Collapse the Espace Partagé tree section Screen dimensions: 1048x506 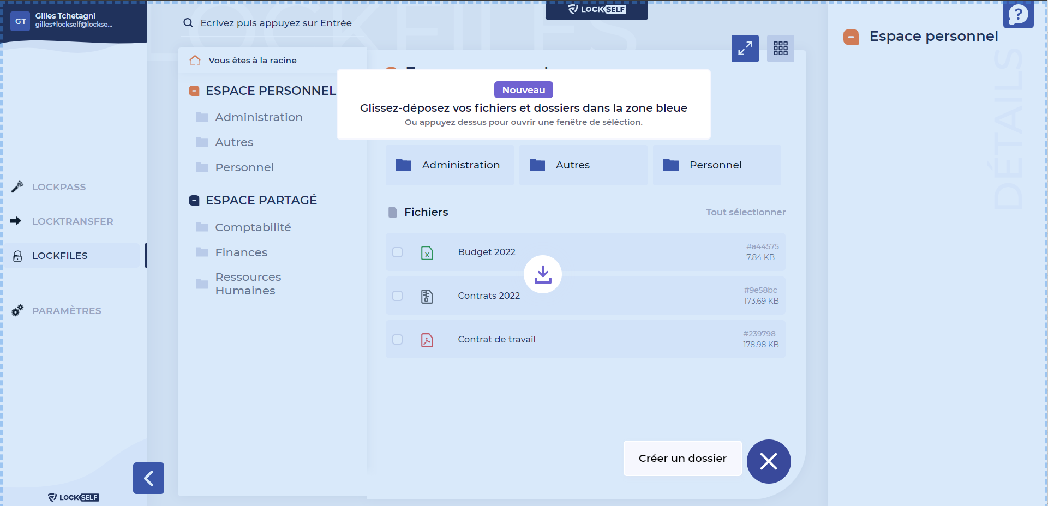click(194, 201)
